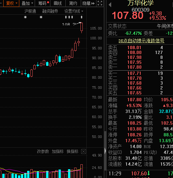Click 买五 price 107.65
The width and height of the screenshot is (173, 178).
tap(134, 93)
